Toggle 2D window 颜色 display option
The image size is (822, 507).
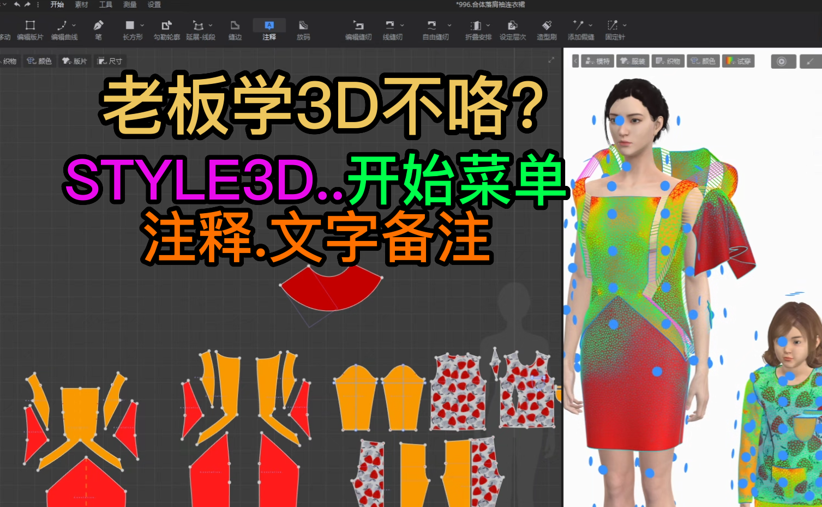coord(39,61)
